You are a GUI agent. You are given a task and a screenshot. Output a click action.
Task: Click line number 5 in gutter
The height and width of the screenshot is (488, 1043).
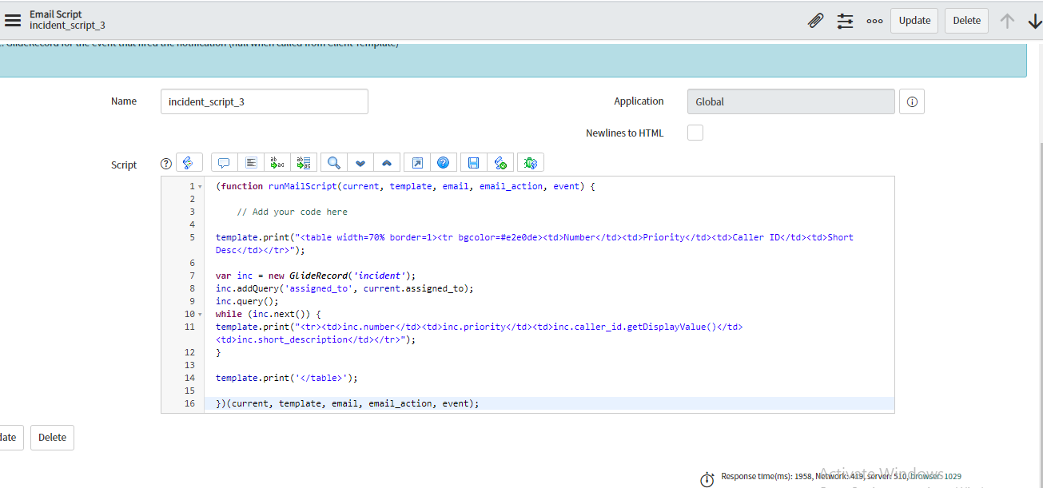tap(192, 237)
